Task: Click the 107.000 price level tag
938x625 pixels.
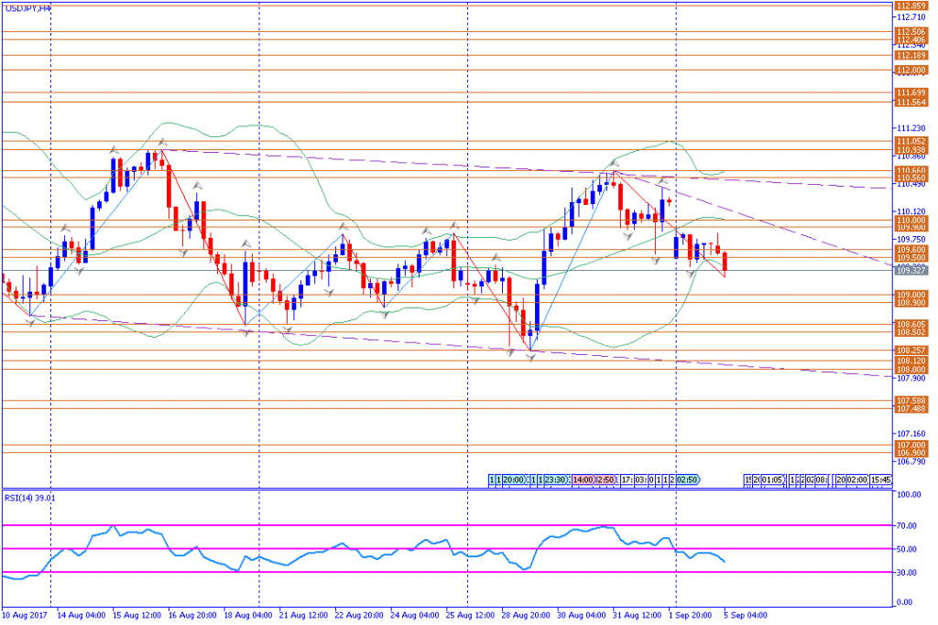Action: [x=911, y=445]
